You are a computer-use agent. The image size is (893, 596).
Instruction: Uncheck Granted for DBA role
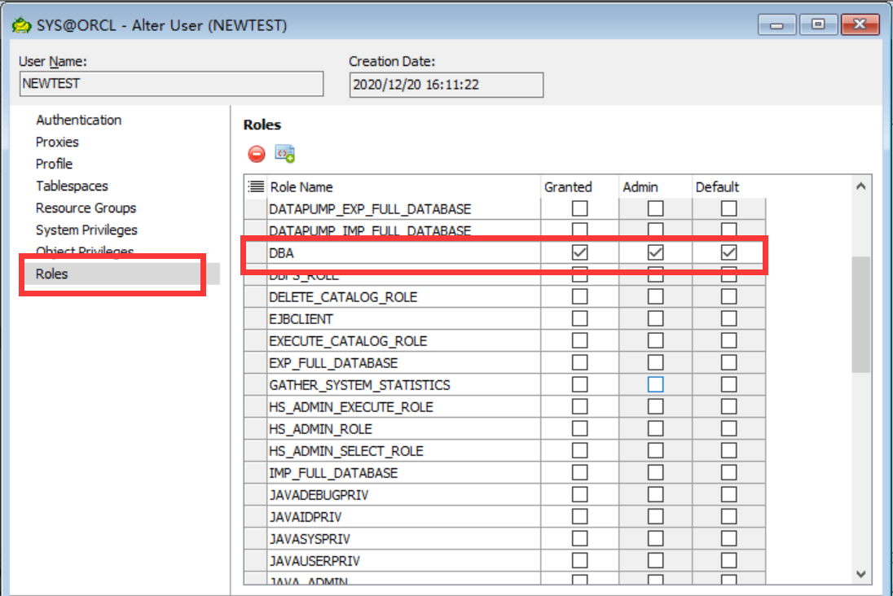[x=580, y=252]
